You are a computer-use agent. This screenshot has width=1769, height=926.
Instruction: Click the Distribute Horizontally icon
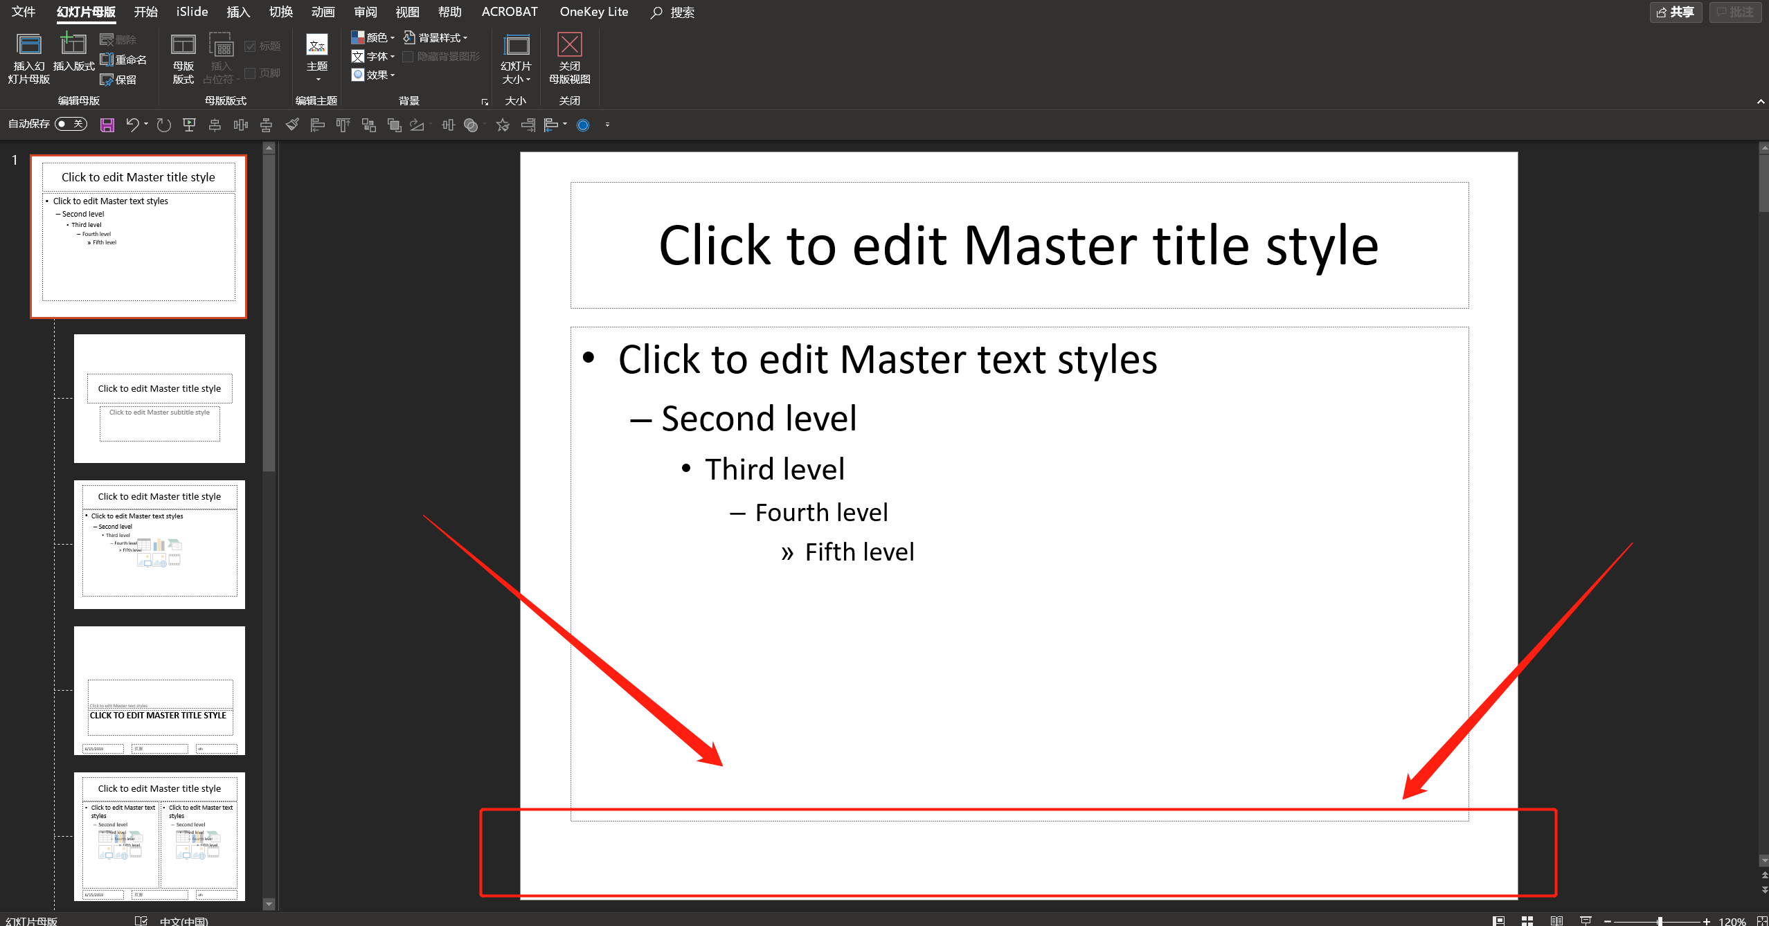[x=240, y=125]
